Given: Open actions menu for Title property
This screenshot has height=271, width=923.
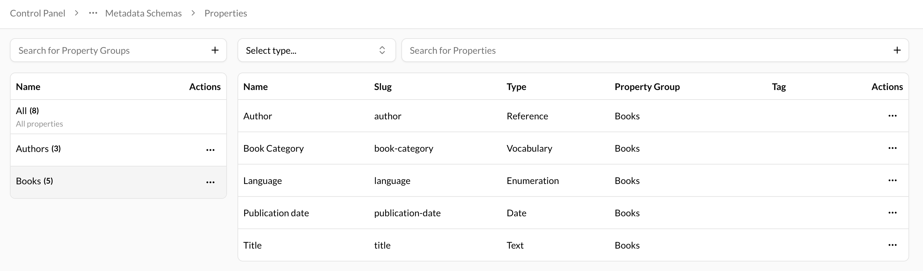Looking at the screenshot, I should click(x=892, y=245).
